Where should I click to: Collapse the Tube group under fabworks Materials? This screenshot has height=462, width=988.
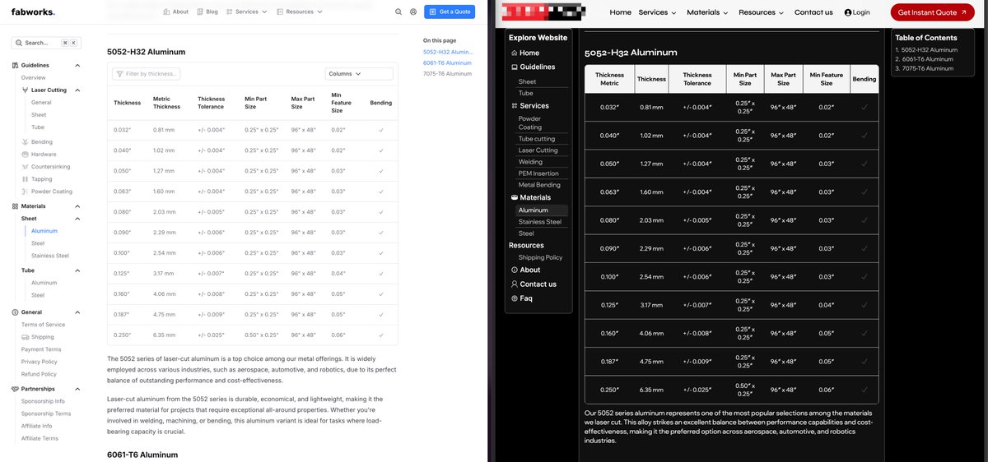(x=77, y=270)
